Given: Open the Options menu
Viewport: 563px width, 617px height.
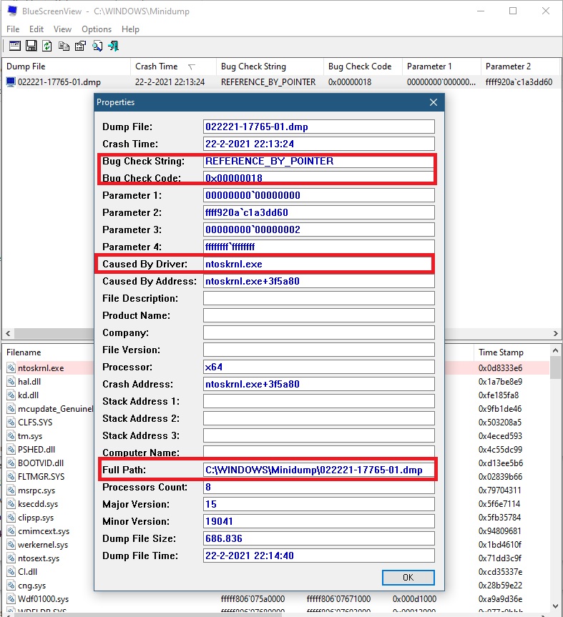Looking at the screenshot, I should click(x=97, y=29).
